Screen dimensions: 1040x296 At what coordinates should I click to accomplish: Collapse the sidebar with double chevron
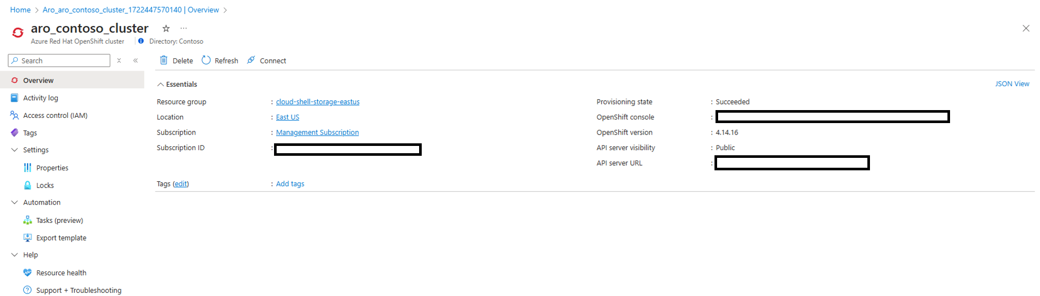[x=136, y=61]
